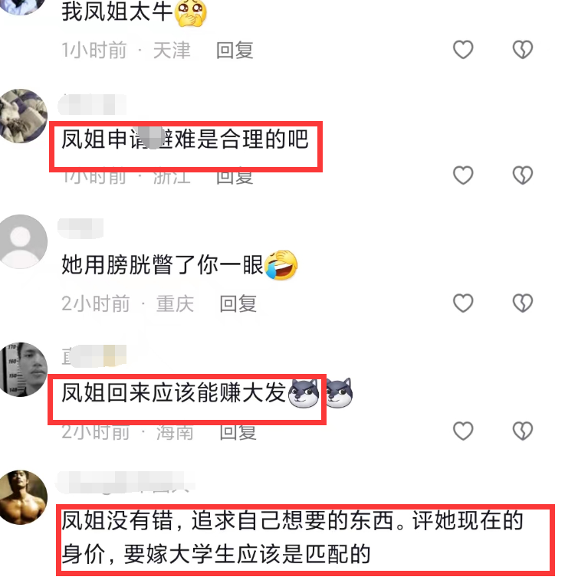Open the default gray avatar profile
This screenshot has height=580, width=578.
point(22,241)
